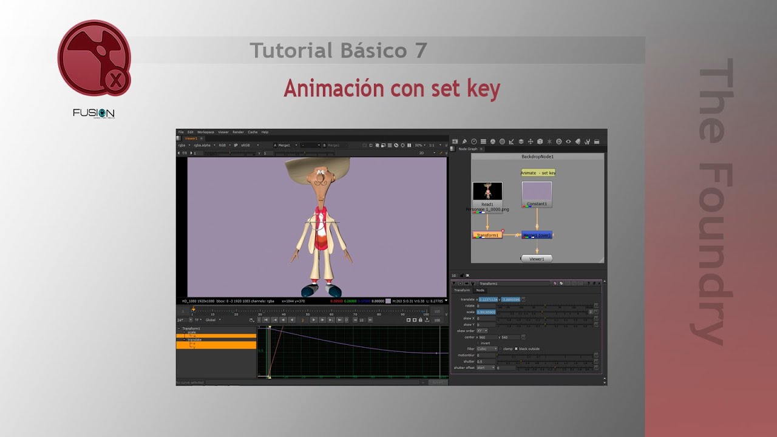Toggle the viewer checkerboard stripes icon
This screenshot has height=437, width=777.
pos(377,145)
